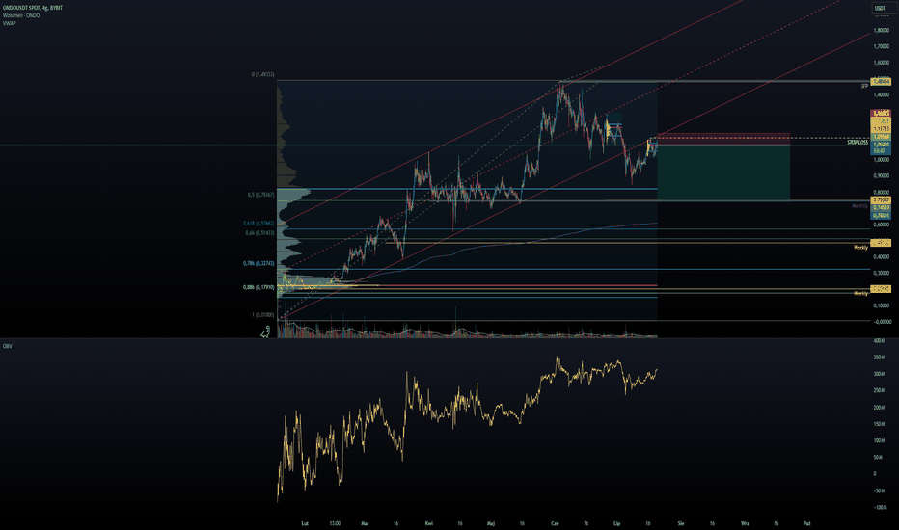Select the green take-profit zone of position
Viewport: 899px width, 530px height.
[x=723, y=172]
